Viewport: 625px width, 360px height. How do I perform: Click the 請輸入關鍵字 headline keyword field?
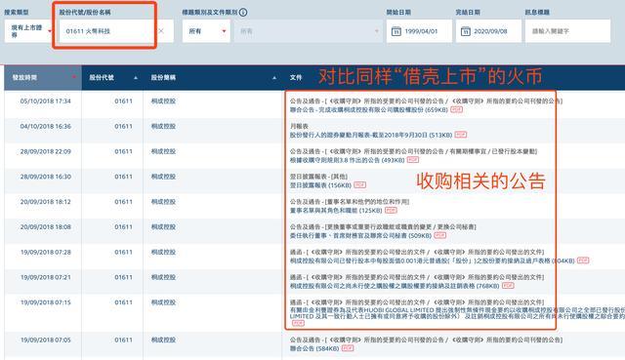coord(567,31)
